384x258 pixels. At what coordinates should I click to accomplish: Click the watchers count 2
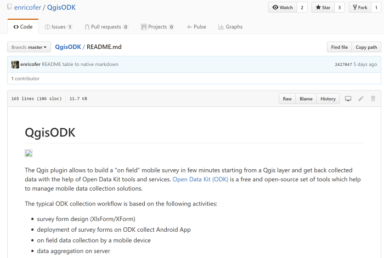coord(302,7)
